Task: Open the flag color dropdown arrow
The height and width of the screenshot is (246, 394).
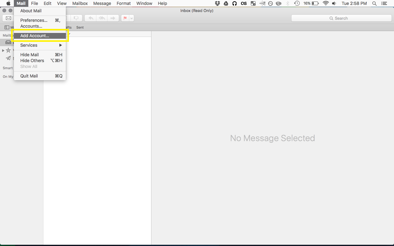Action: tap(132, 18)
